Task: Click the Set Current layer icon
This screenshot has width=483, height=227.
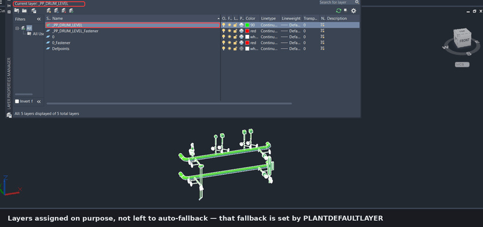Action: [x=71, y=11]
